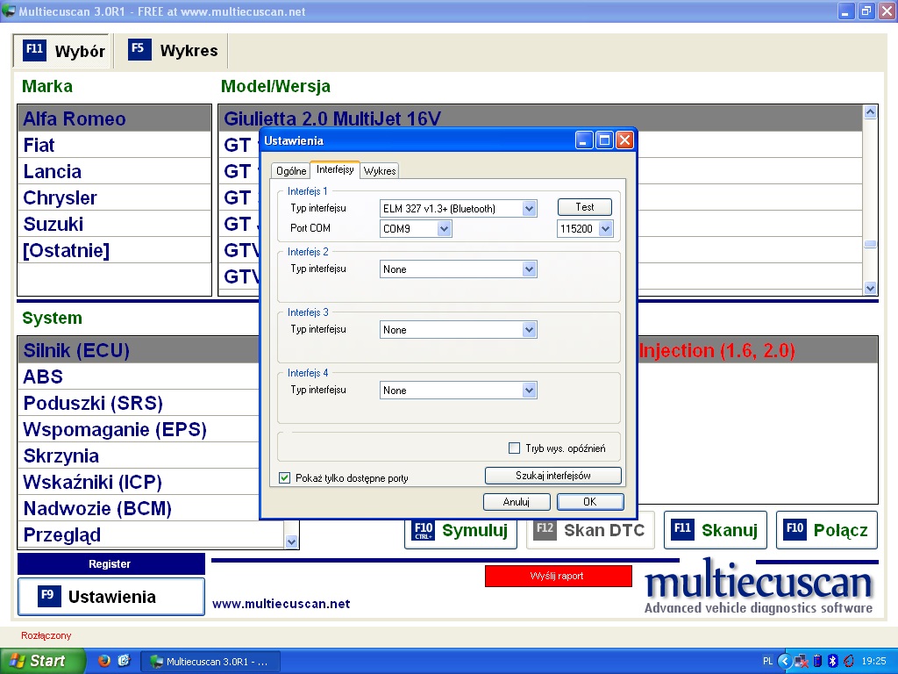Click the model list scrollbar thumb
This screenshot has width=898, height=674.
(x=870, y=244)
